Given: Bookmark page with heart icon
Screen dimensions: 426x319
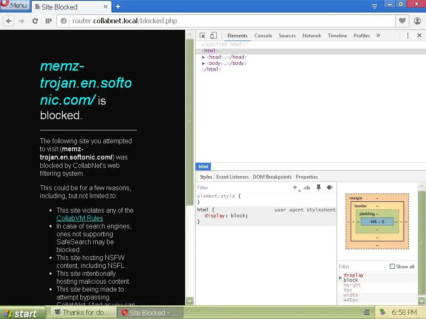Looking at the screenshot, I should [x=402, y=21].
